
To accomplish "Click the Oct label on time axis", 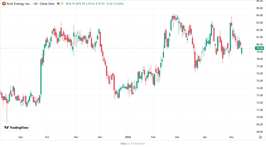I will tap(47, 137).
